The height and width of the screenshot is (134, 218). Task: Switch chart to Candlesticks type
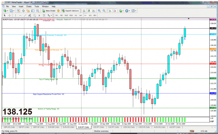coord(89,11)
